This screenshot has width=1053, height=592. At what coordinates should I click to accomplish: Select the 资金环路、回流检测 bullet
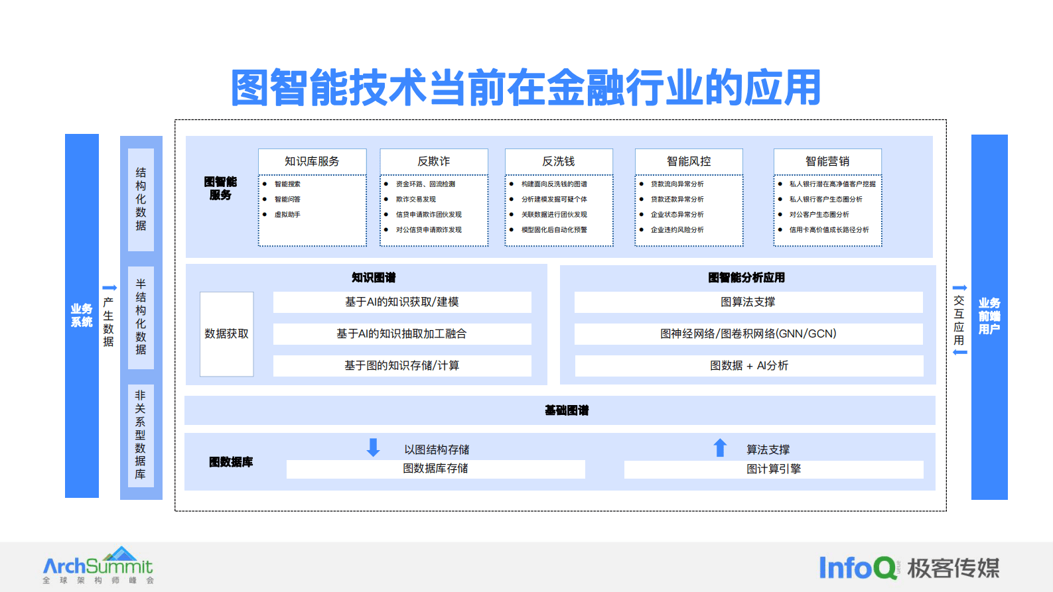425,184
